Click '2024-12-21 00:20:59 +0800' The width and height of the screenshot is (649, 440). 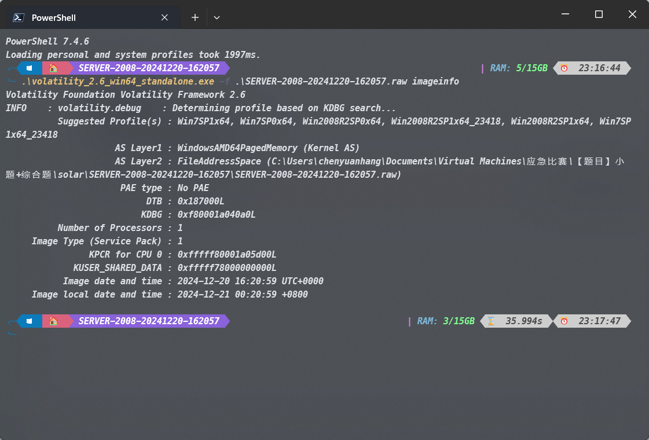(x=242, y=294)
